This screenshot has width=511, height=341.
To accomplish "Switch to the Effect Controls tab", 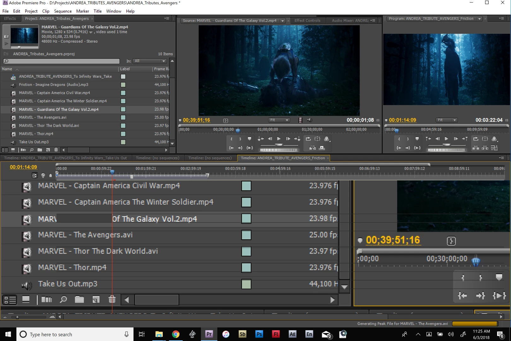I will pos(307,21).
